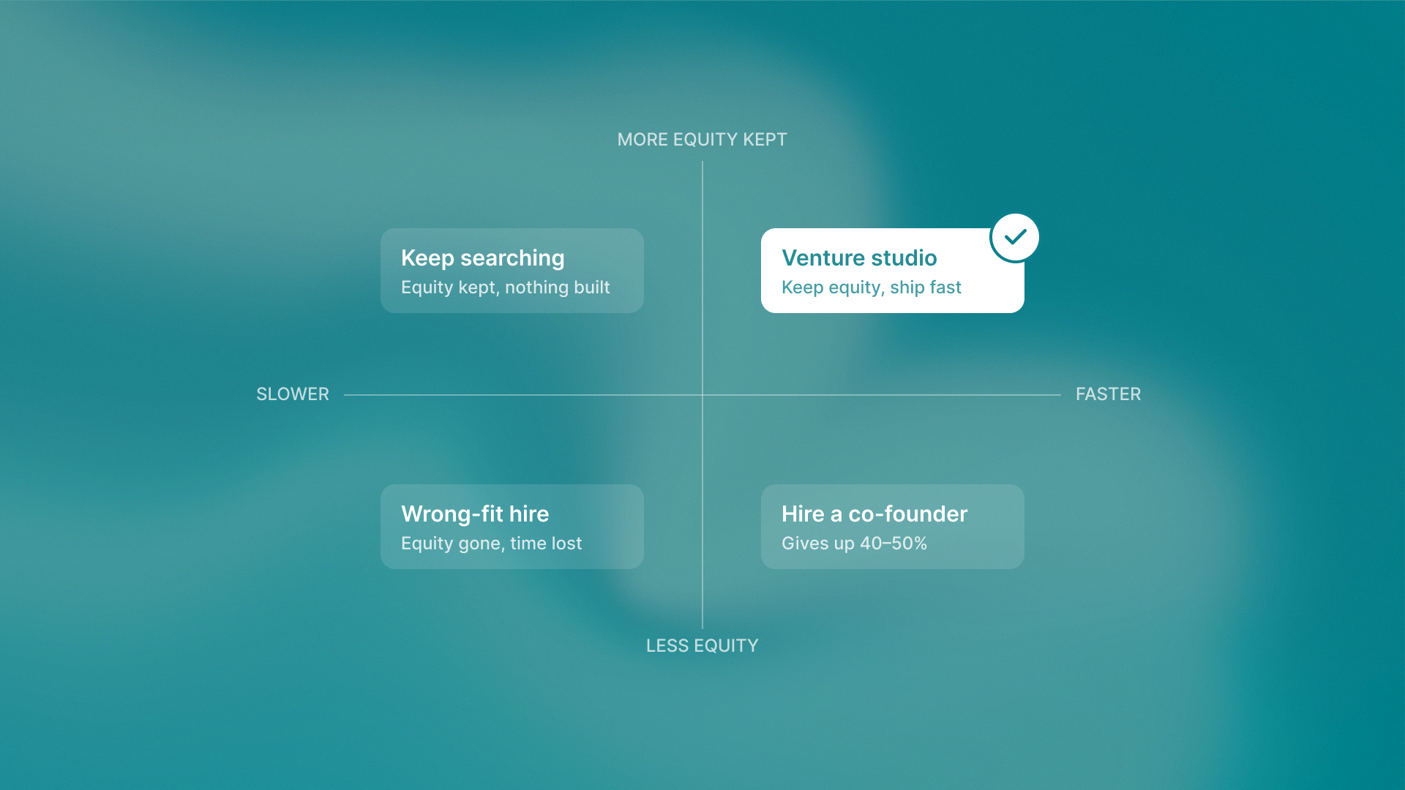Click the 'Equity kept, nothing built' subtitle
Viewport: 1405px width, 790px height.
506,287
